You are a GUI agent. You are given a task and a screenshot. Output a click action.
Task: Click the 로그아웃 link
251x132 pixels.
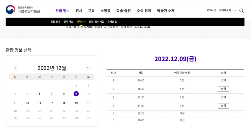pyautogui.click(x=211, y=10)
